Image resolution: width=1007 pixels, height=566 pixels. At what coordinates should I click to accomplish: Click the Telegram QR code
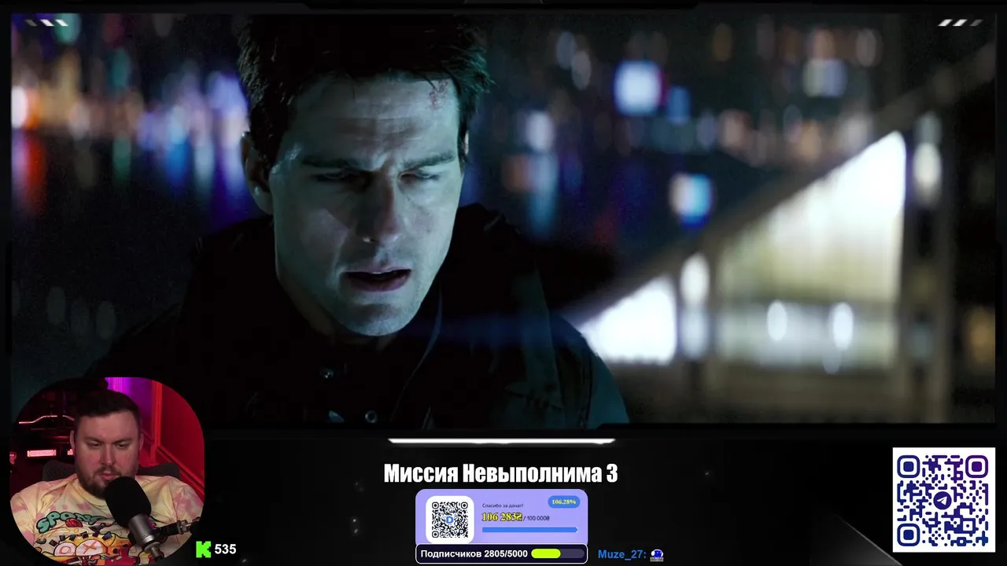point(943,500)
